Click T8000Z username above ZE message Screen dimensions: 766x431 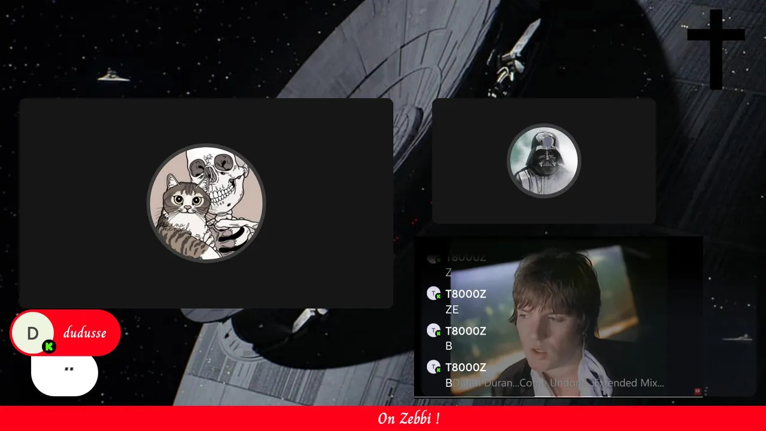(x=466, y=294)
